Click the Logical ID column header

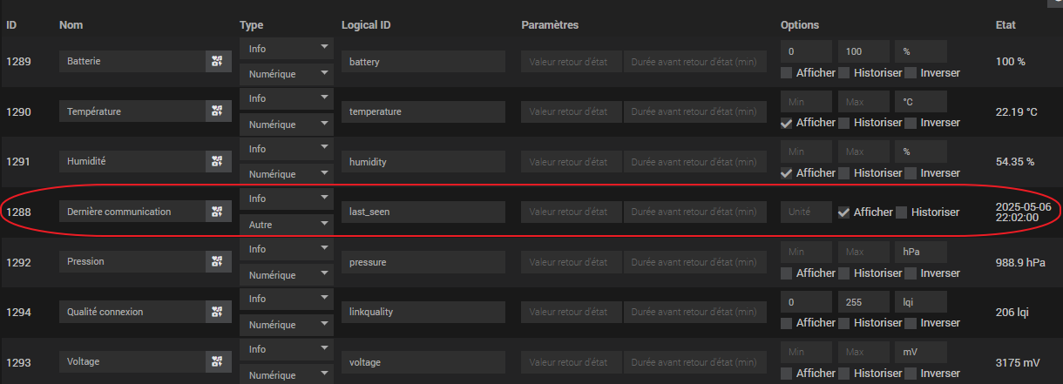[x=366, y=25]
